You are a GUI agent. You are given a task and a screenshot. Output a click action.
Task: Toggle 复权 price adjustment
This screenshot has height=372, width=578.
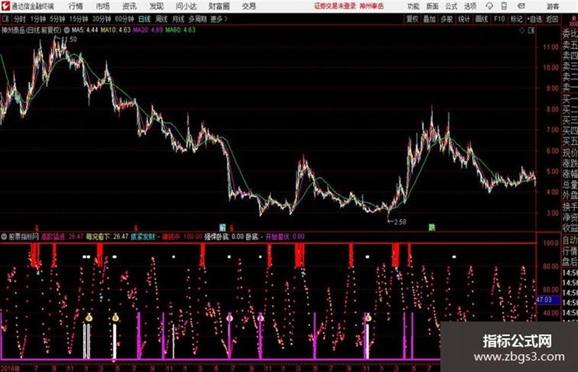click(x=412, y=19)
